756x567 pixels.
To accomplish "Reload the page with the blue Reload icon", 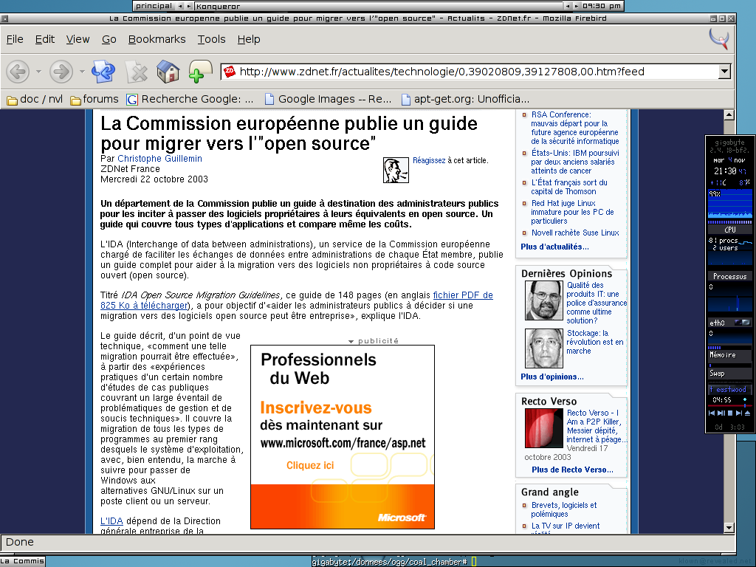I will click(x=103, y=72).
